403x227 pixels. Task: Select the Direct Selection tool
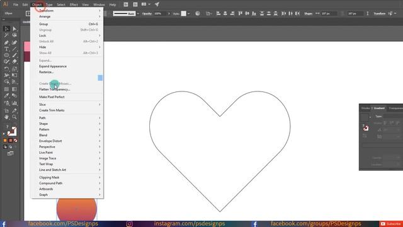pos(14,28)
